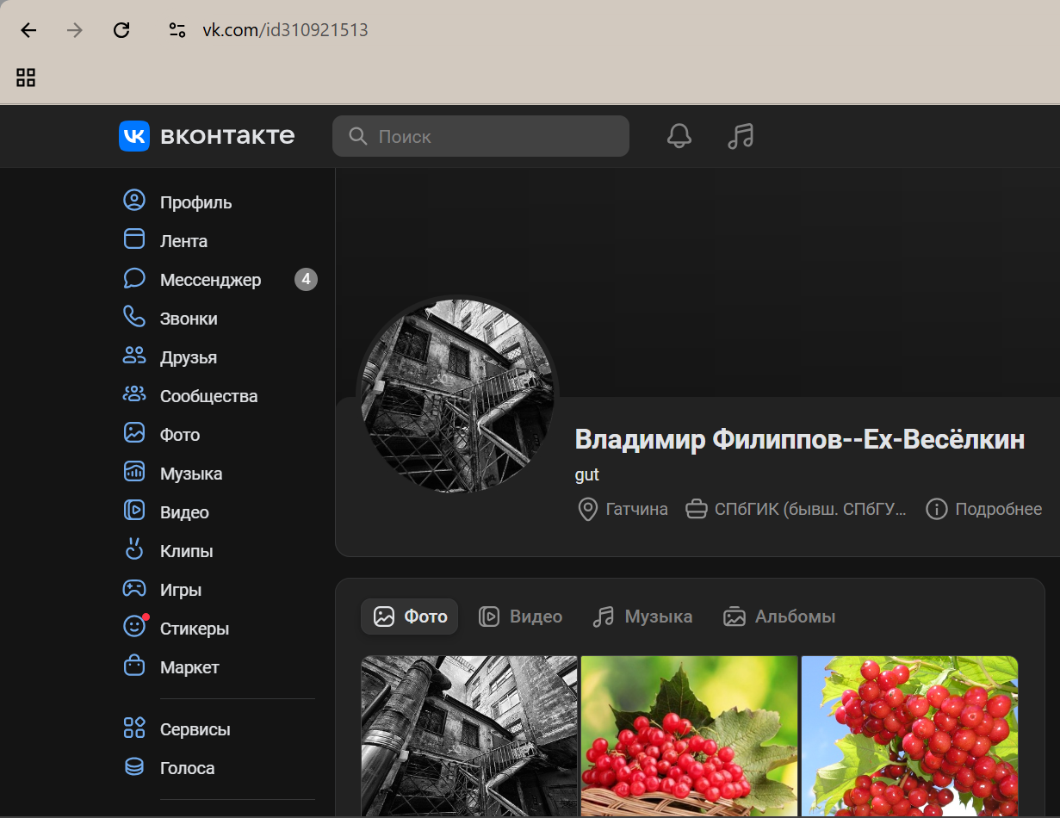Open Games (Игры) in sidebar

pos(180,590)
